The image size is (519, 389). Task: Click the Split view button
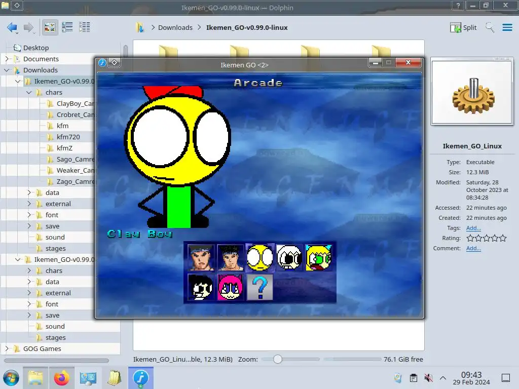(463, 27)
